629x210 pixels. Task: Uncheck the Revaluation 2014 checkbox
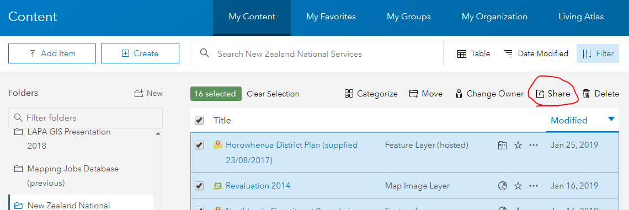[199, 186]
